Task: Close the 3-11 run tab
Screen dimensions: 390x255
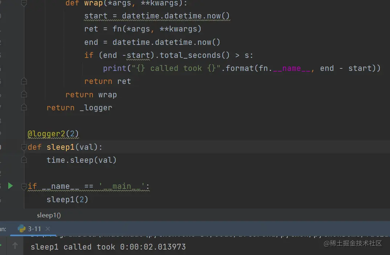Action: point(48,229)
